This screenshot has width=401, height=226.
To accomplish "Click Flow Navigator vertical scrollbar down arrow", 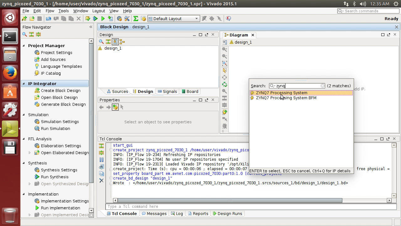I will pyautogui.click(x=91, y=211).
